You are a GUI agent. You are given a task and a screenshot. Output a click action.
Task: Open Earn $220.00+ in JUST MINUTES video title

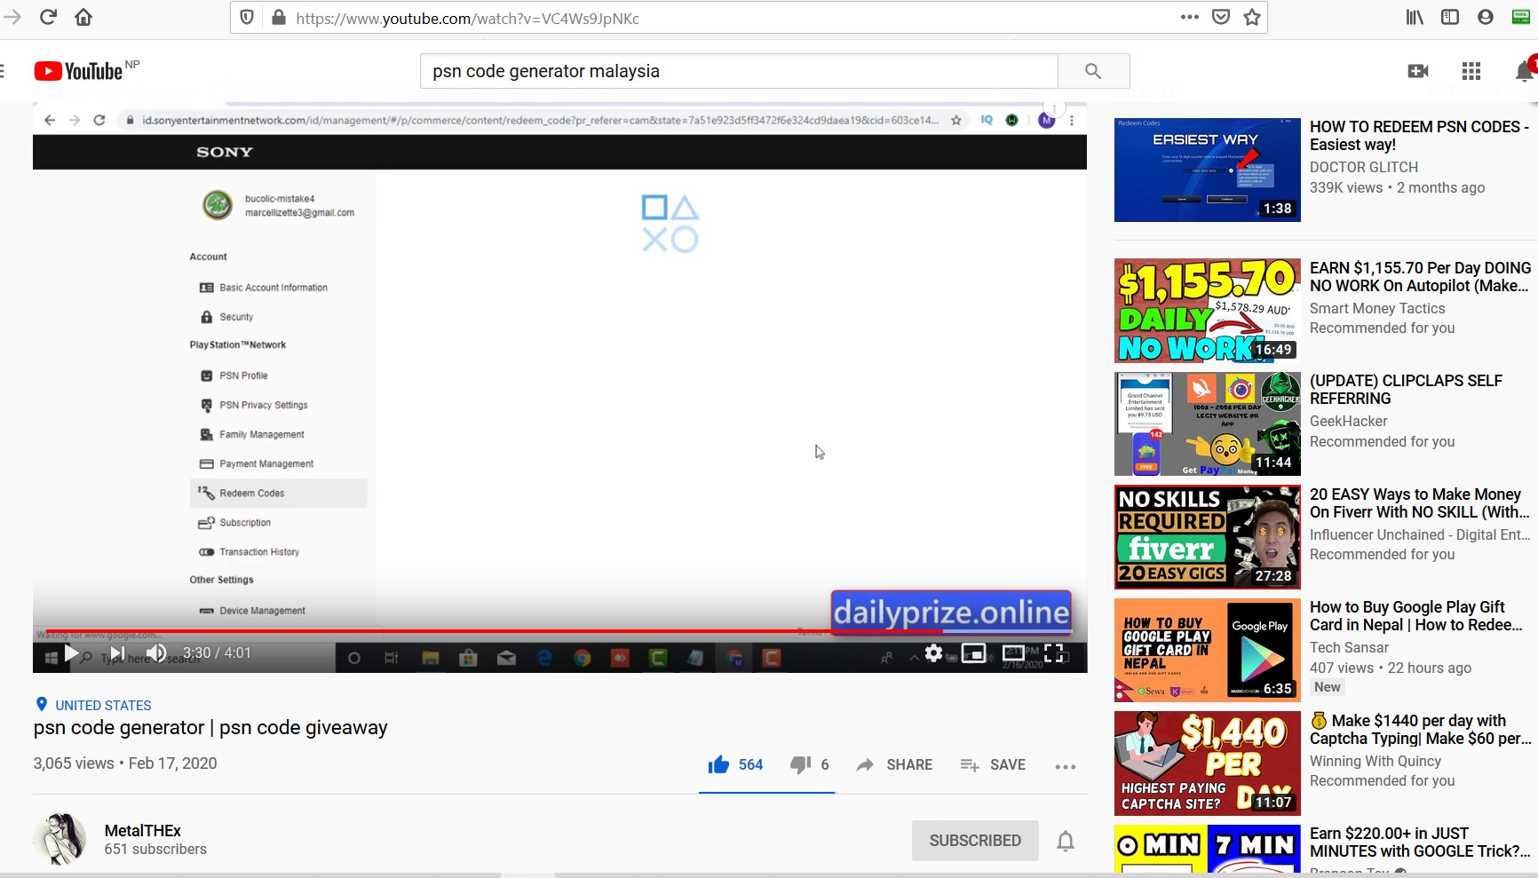[1420, 842]
